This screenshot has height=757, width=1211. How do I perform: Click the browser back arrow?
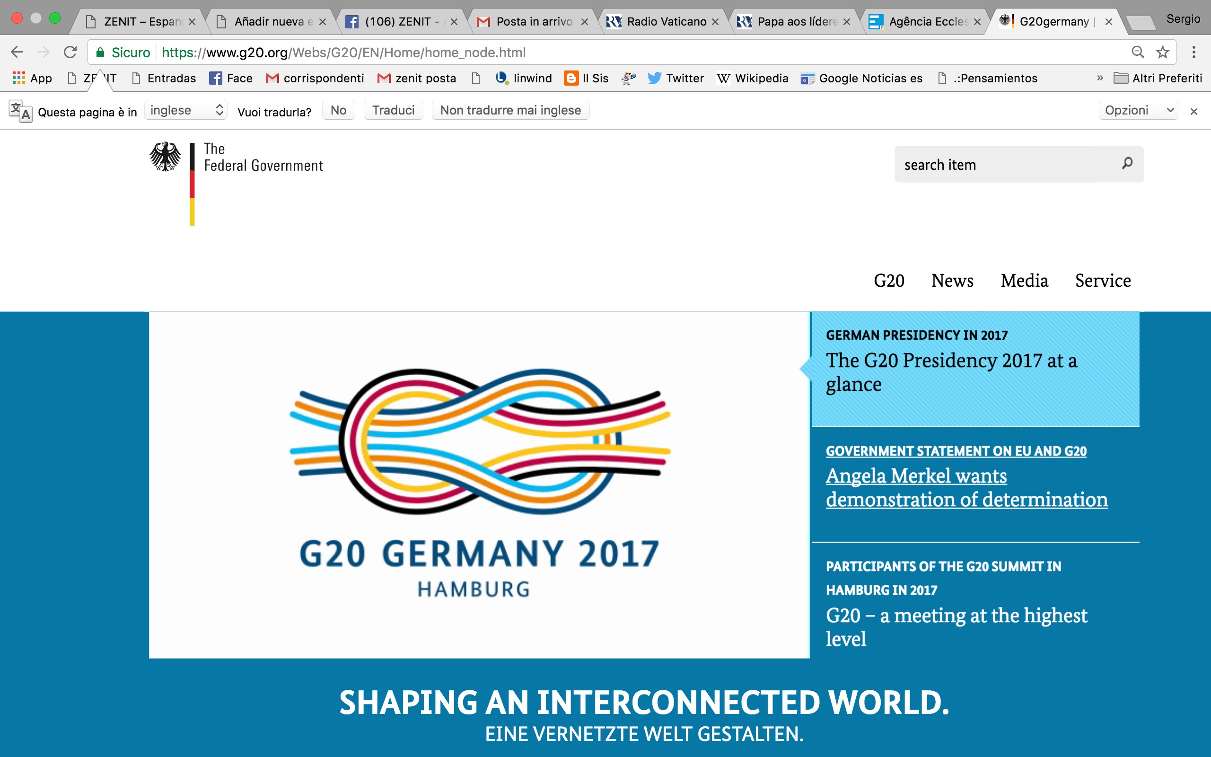click(17, 52)
